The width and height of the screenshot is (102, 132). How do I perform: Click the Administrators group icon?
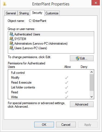coord(12,44)
